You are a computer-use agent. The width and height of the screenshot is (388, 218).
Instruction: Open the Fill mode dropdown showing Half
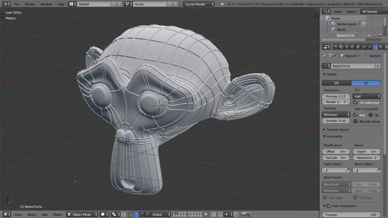click(367, 96)
